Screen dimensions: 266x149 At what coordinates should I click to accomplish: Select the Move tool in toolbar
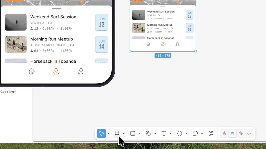click(101, 133)
